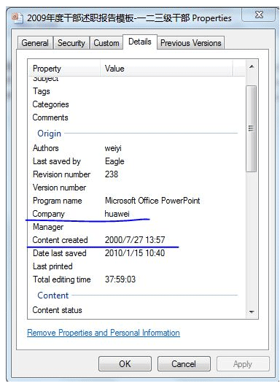The image size is (280, 386).
Task: Open the Previous Versions tab
Action: (191, 43)
